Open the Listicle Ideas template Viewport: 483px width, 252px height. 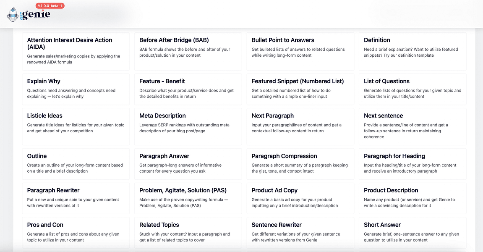76,126
